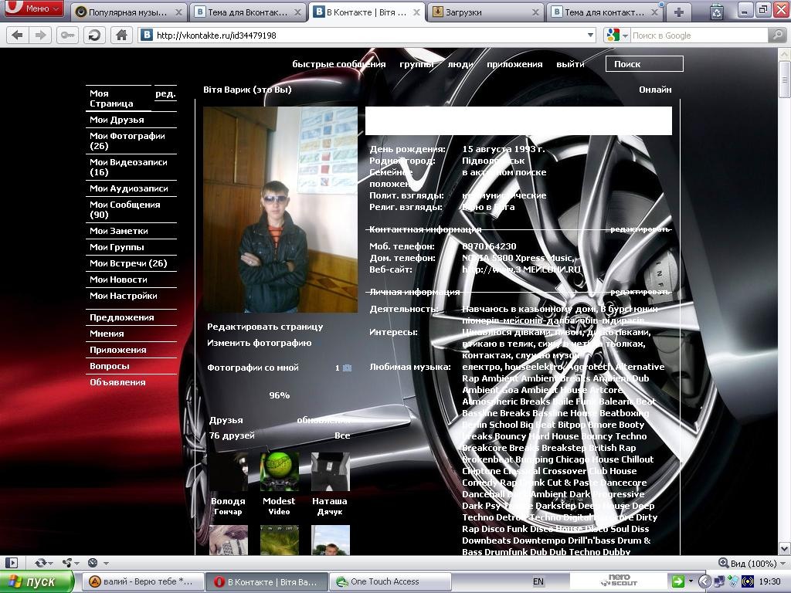
Task: Open Google search engine selector dropdown
Action: click(616, 35)
